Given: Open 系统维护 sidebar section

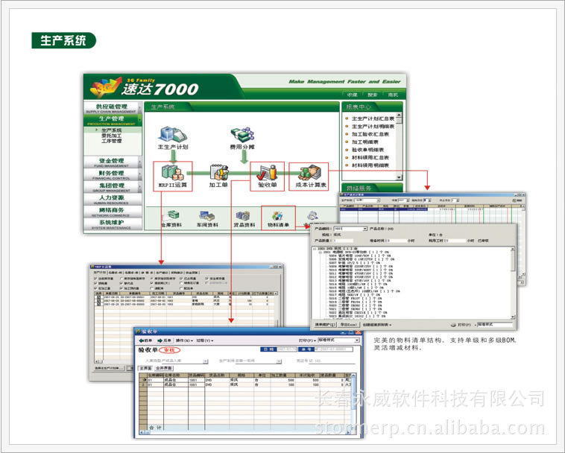Looking at the screenshot, I should (112, 224).
